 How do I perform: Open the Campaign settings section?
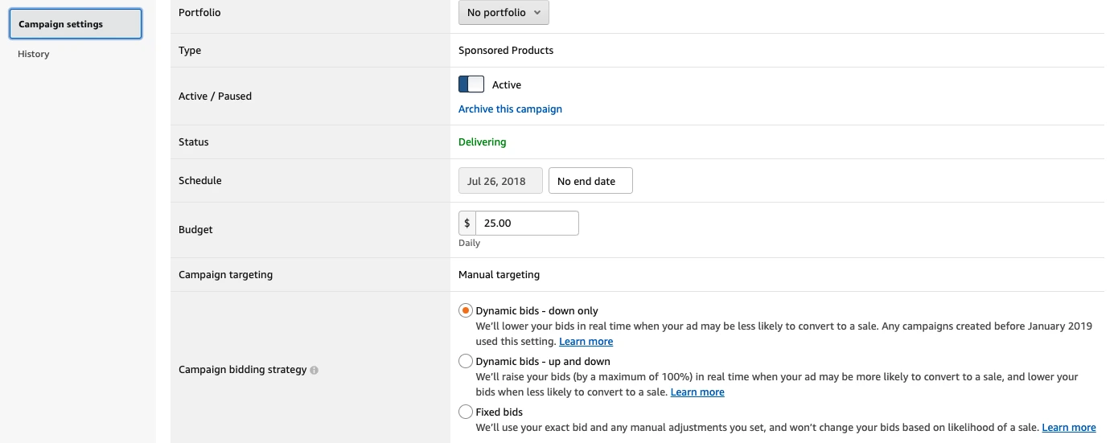tap(76, 24)
